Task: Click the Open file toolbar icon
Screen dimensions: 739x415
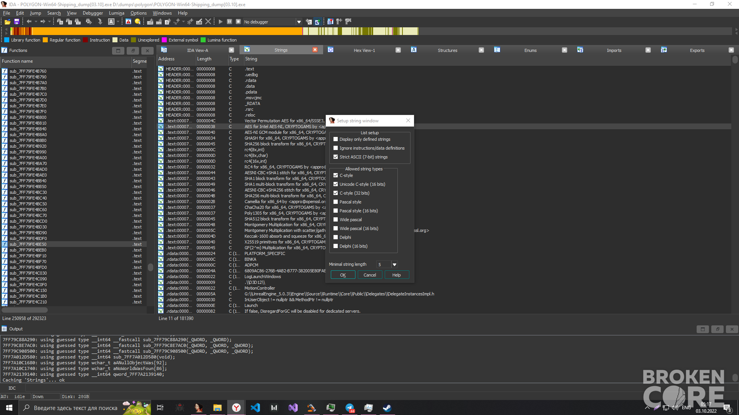Action: pyautogui.click(x=7, y=22)
